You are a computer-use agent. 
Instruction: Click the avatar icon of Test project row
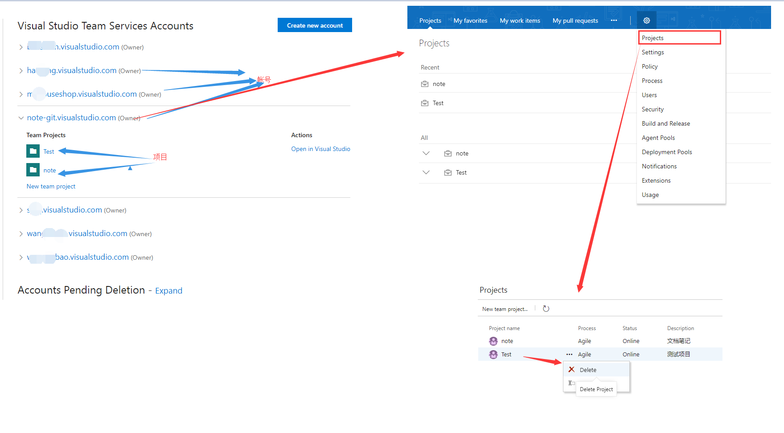[493, 354]
